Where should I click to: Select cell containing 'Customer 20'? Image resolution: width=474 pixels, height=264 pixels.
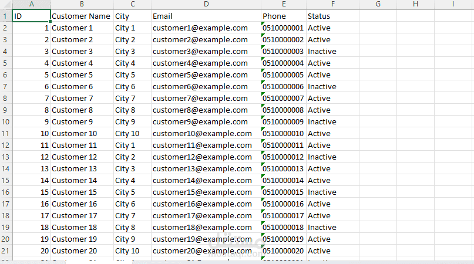(82, 251)
